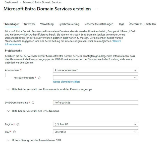Follow the Weitere Informationen link

[117, 41]
